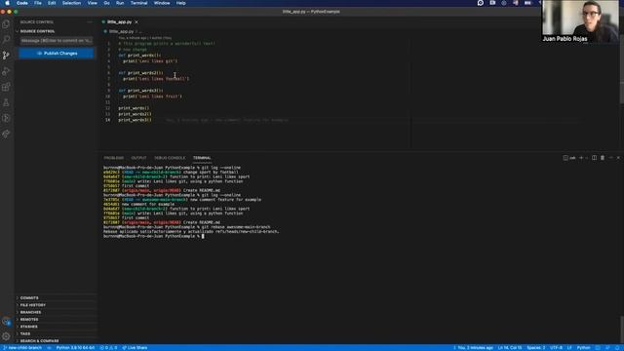Click Juan Pablo Rojas webcam thumbnail
This screenshot has height=351, width=624.
tap(581, 21)
